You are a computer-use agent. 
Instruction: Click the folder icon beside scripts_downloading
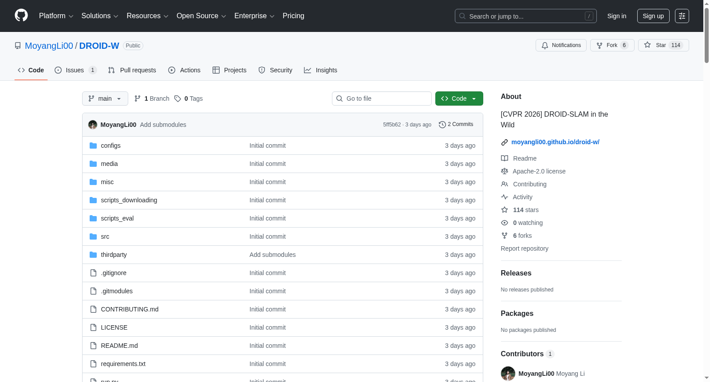[93, 200]
